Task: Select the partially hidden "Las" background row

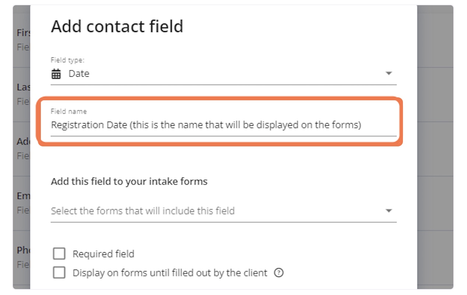Action: point(22,94)
